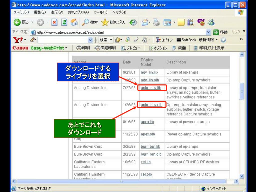Image resolution: width=256 pixels, height=192 pixels.
Task: Click 印刷リストを表示 print list button
Action: (x=209, y=48)
